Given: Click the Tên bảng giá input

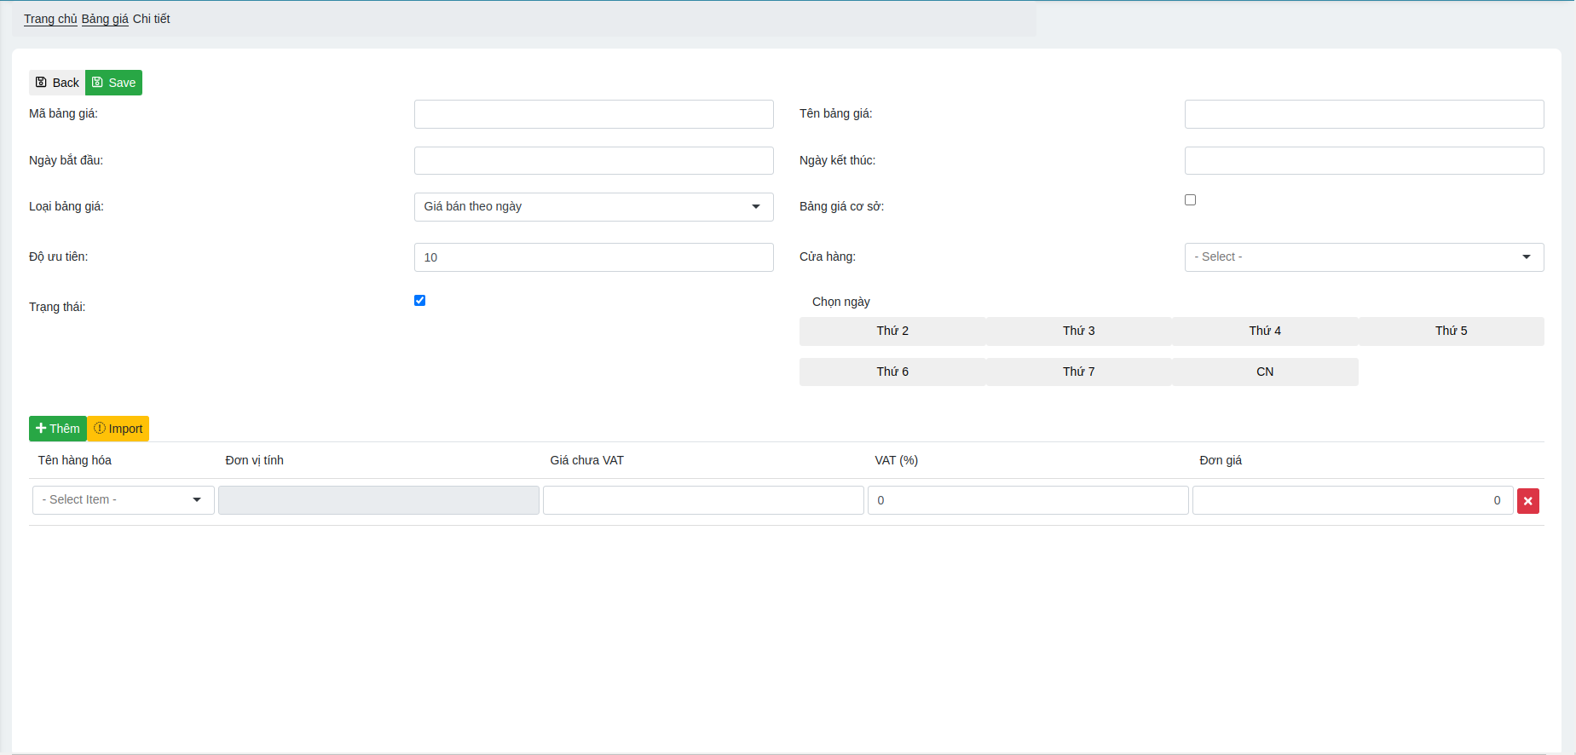Looking at the screenshot, I should [x=1364, y=114].
